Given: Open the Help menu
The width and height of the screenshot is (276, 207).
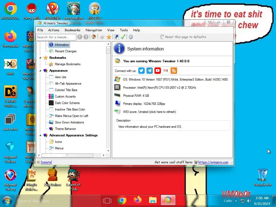Looking at the screenshot, I should pos(136,30).
